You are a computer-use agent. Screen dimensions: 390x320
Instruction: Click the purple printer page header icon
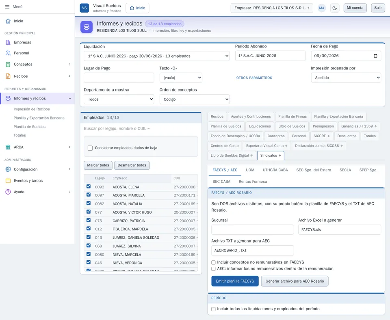[x=87, y=27]
